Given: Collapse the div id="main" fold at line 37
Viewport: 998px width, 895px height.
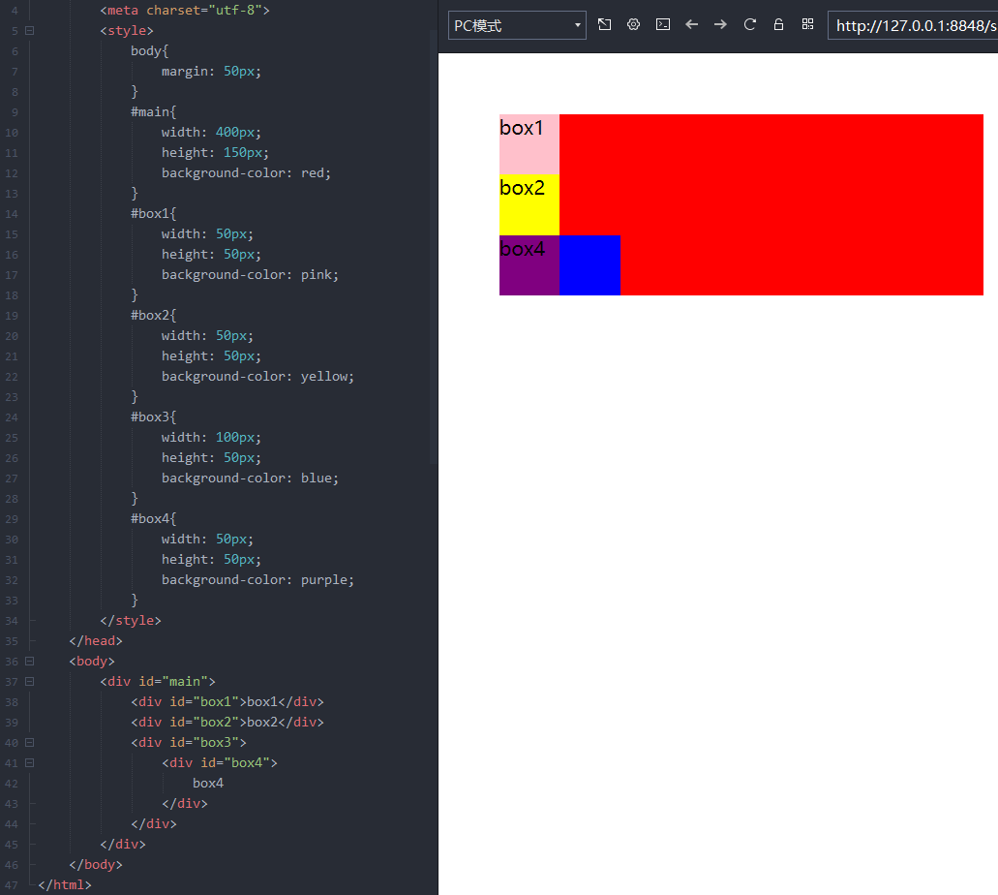Looking at the screenshot, I should point(29,682).
